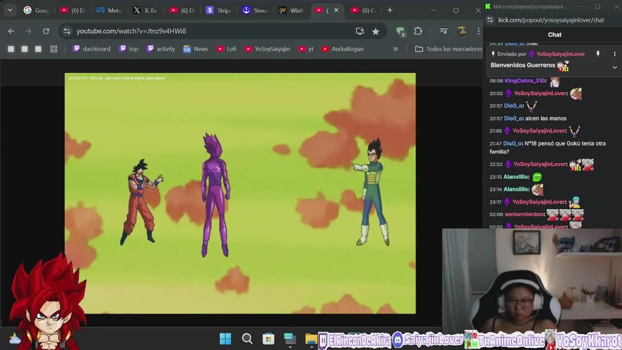Open the Lofi YouTube bookmark
Image resolution: width=622 pixels, height=350 pixels.
tap(226, 49)
